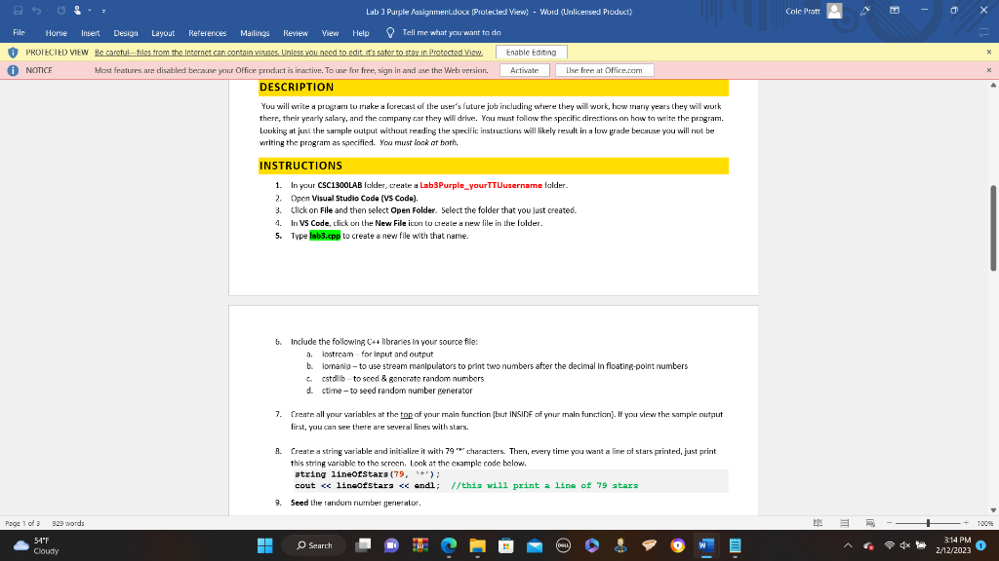Click the '929 words' count in status bar

click(68, 523)
